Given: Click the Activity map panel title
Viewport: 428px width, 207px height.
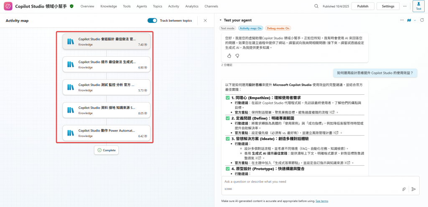Looking at the screenshot, I should (17, 20).
